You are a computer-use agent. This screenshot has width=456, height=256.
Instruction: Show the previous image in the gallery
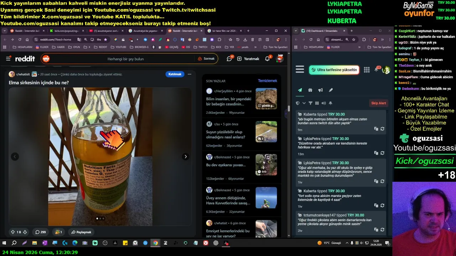pyautogui.click(x=15, y=156)
